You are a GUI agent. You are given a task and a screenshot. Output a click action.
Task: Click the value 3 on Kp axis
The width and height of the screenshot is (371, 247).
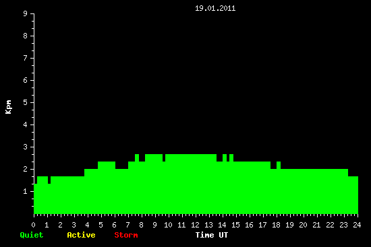26,147
